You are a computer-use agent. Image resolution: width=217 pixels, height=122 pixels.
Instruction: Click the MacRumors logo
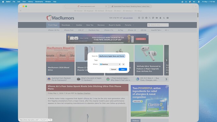point(60,18)
